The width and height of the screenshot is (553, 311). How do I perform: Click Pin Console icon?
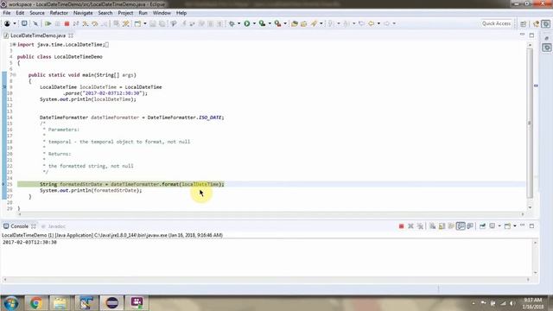[x=482, y=226]
